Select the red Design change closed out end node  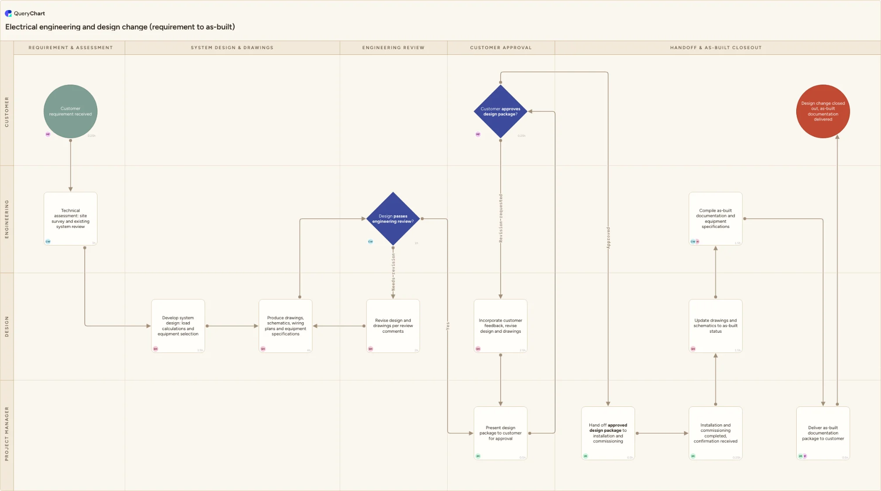tap(823, 111)
